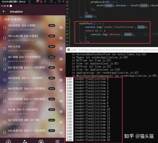
Task: Click the drag handle on row 067 彩虹天堂
Action: pos(61,122)
